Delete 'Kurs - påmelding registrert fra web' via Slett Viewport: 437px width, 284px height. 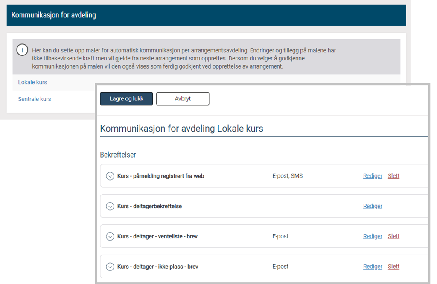[393, 176]
